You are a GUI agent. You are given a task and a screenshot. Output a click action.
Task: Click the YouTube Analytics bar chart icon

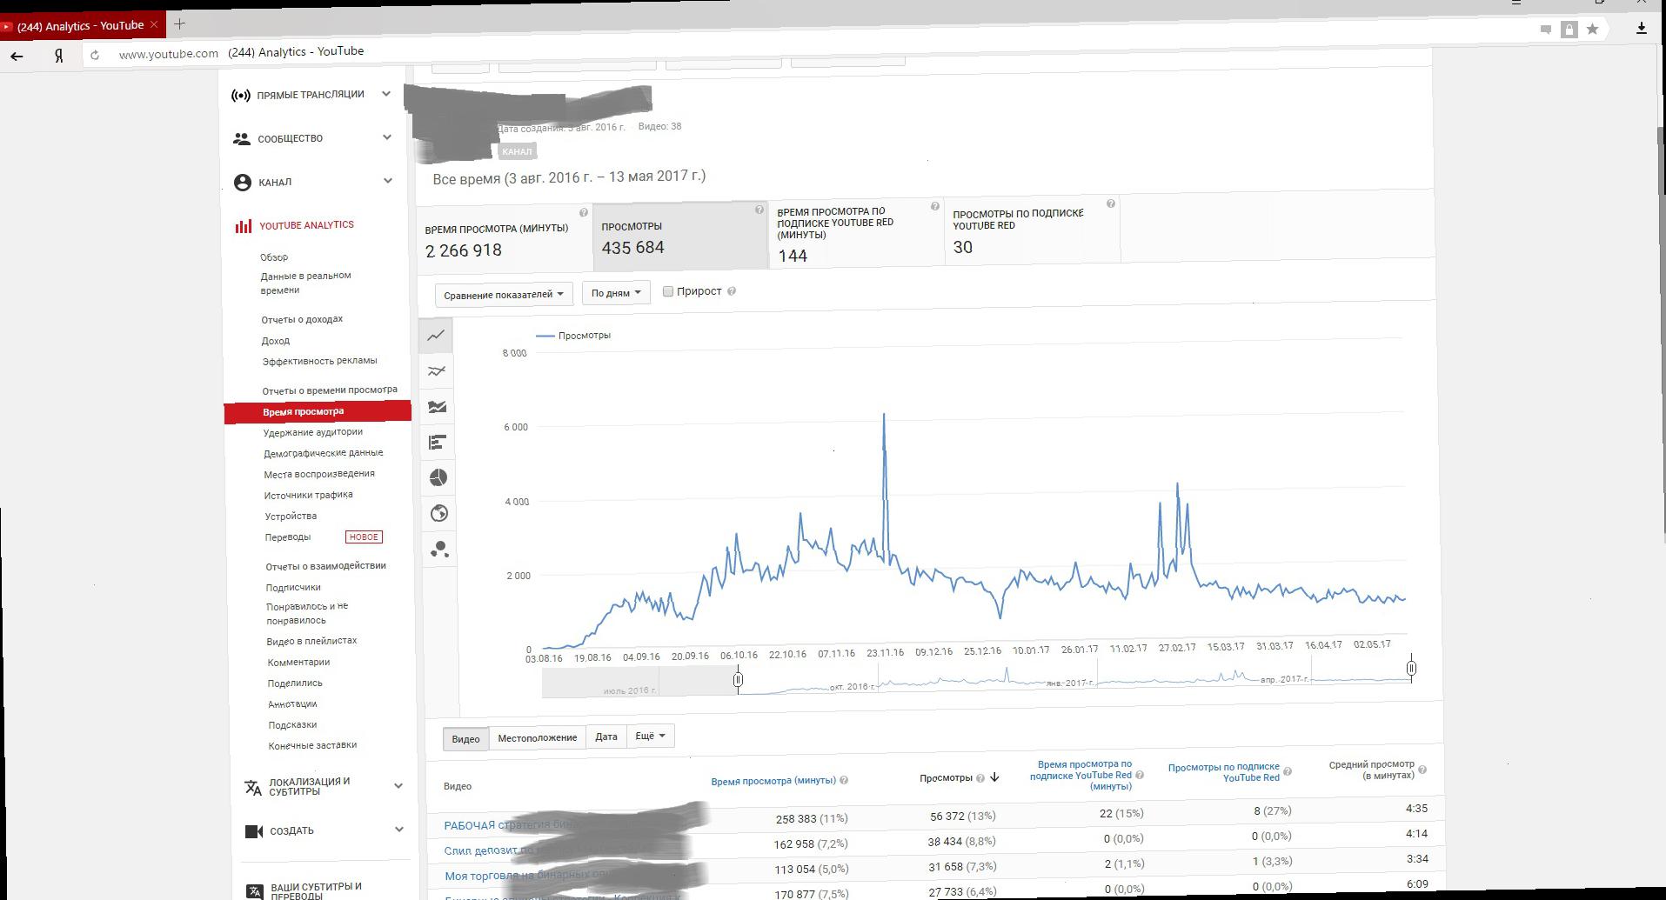(x=244, y=226)
